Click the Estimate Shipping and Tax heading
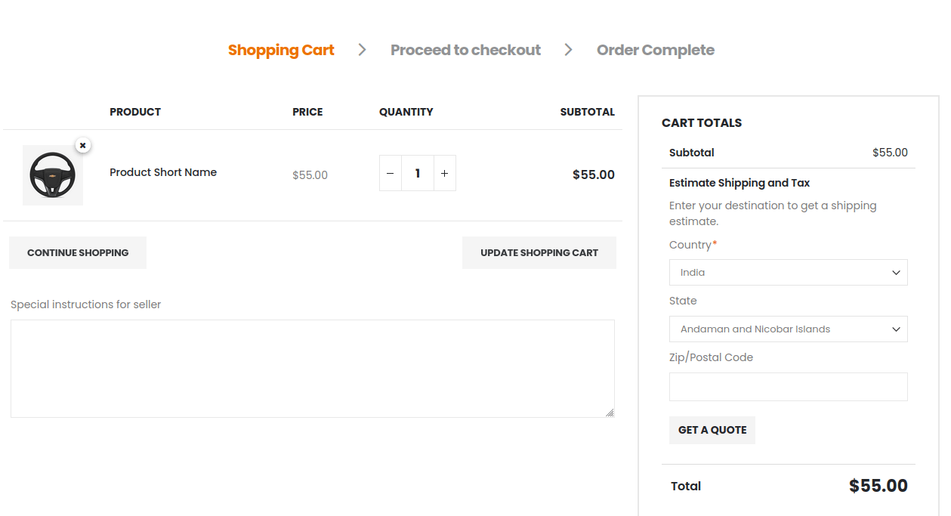 click(739, 183)
